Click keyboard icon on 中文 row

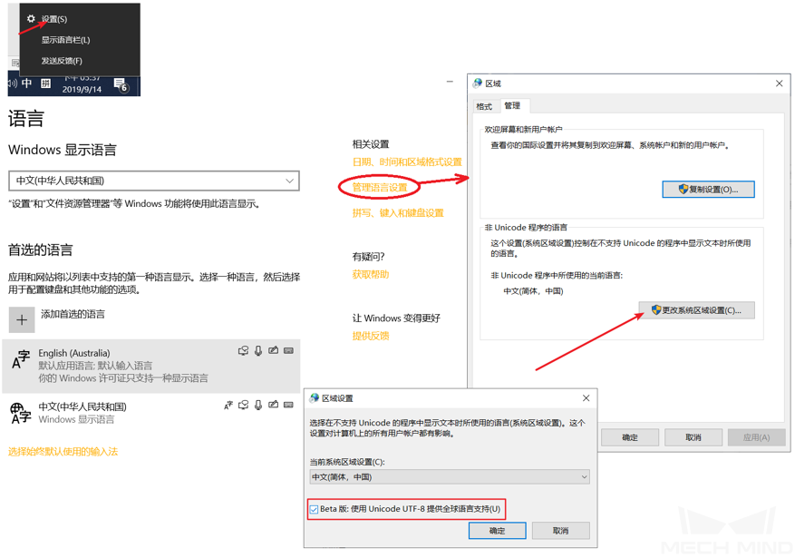pyautogui.click(x=288, y=405)
